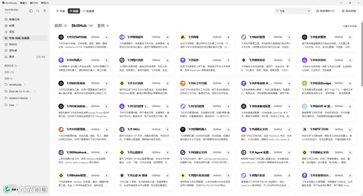Click the skill search input field
This screenshot has width=363, height=196.
pos(293,11)
